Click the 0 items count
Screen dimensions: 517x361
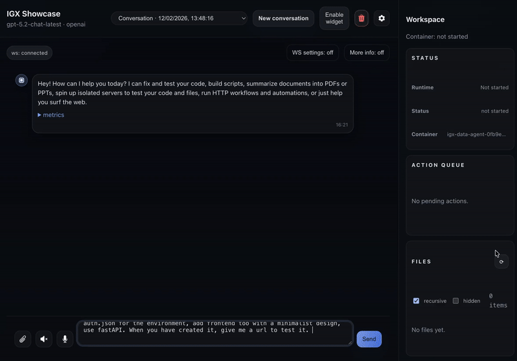(498, 301)
